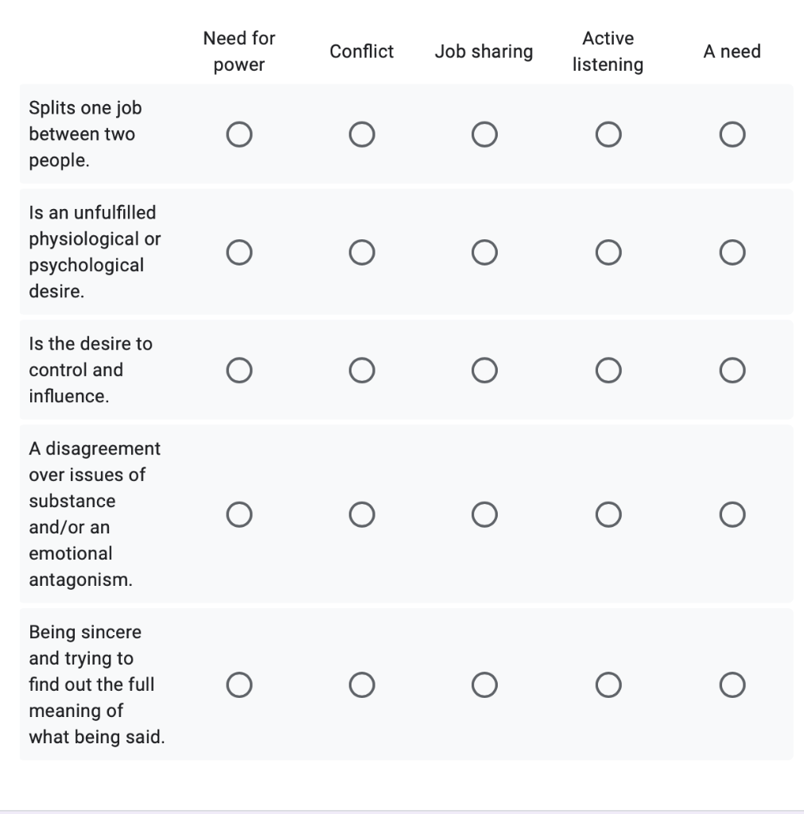Image resolution: width=804 pixels, height=814 pixels.
Task: Select Need for power for 'desire to control' row
Action: 239,370
